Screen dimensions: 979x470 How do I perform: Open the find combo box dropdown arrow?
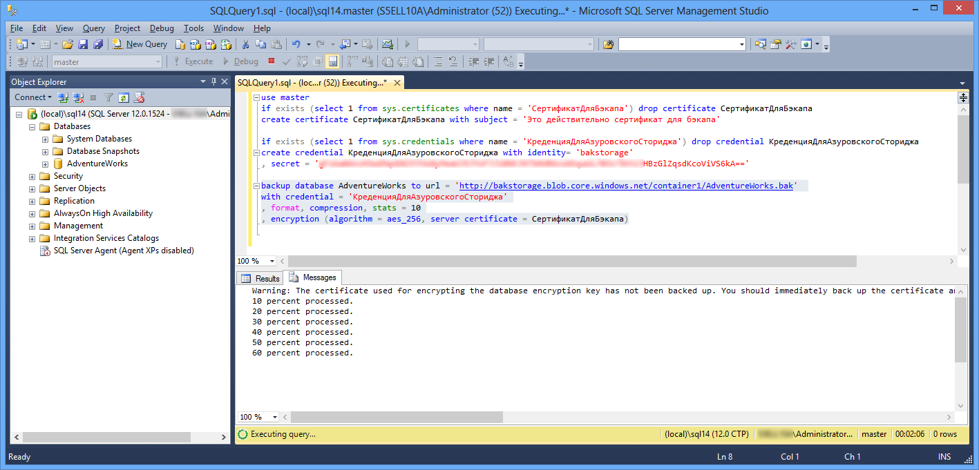click(x=741, y=44)
